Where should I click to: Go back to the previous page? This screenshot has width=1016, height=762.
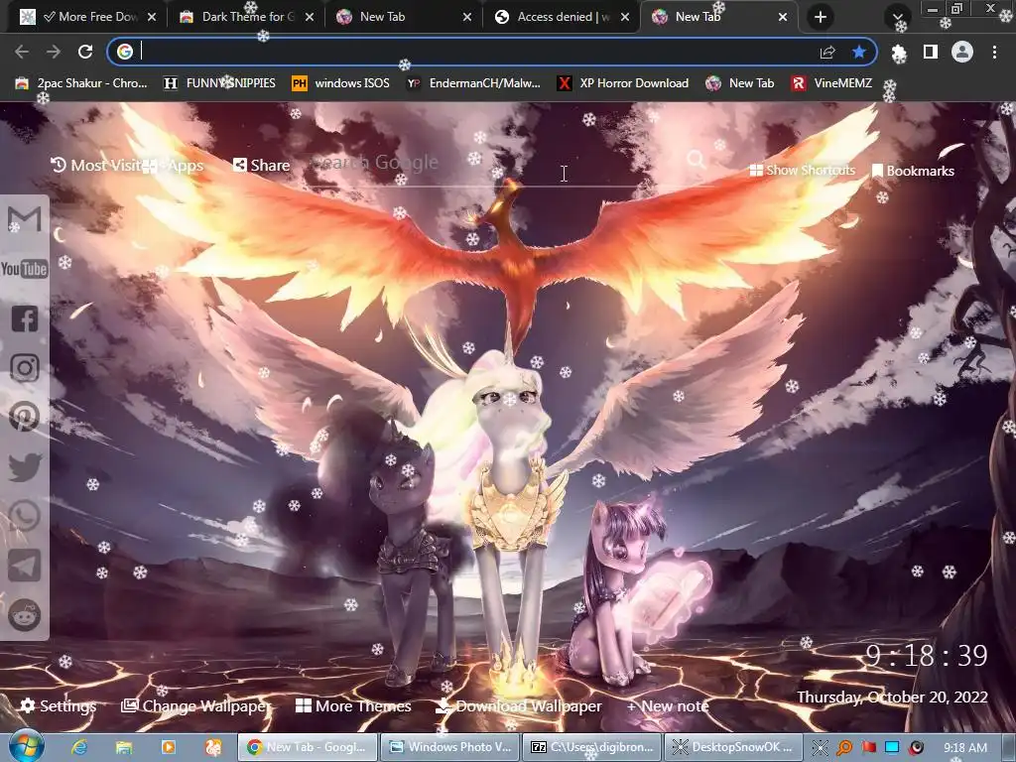(x=22, y=52)
